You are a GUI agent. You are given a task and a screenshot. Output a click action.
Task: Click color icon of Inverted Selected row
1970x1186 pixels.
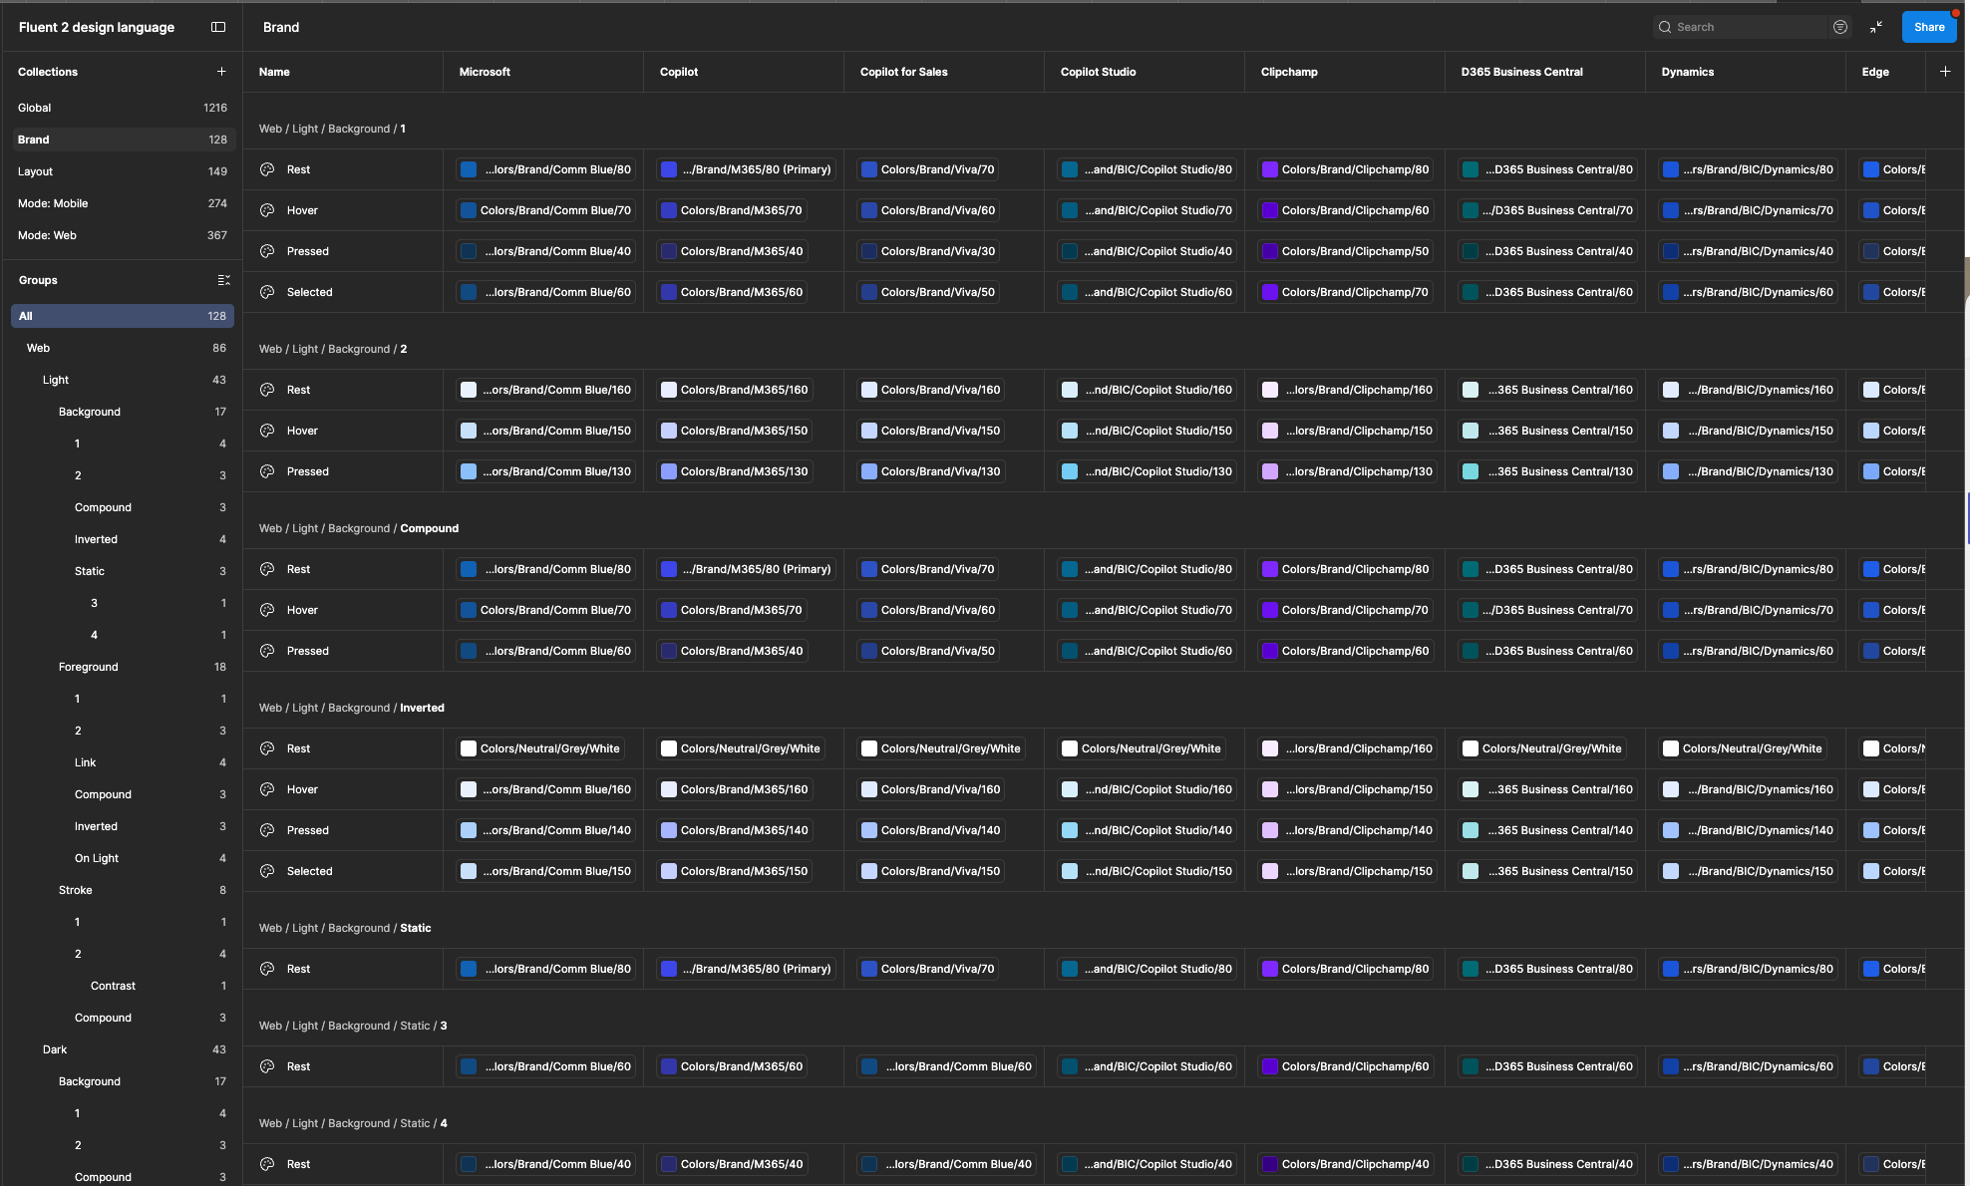(x=267, y=871)
